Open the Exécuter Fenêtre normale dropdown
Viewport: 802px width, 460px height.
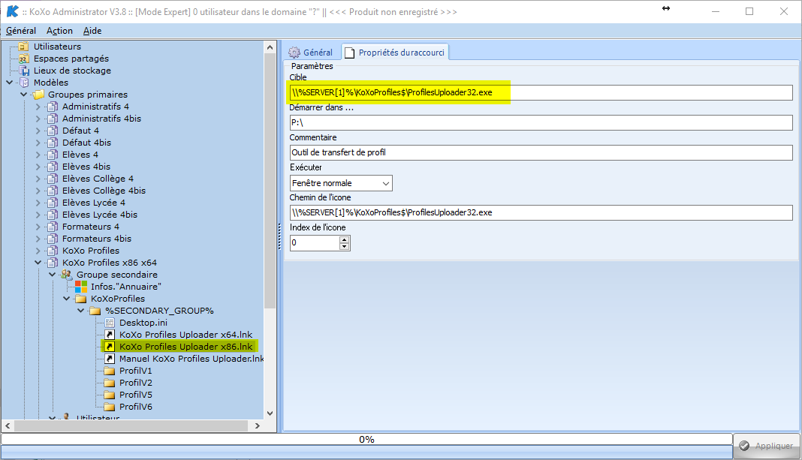coord(386,184)
